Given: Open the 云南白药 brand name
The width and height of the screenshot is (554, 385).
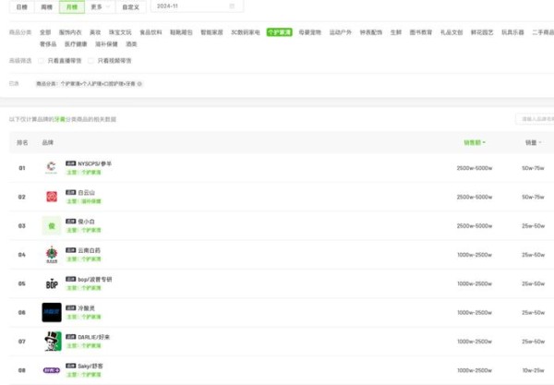Looking at the screenshot, I should [89, 250].
